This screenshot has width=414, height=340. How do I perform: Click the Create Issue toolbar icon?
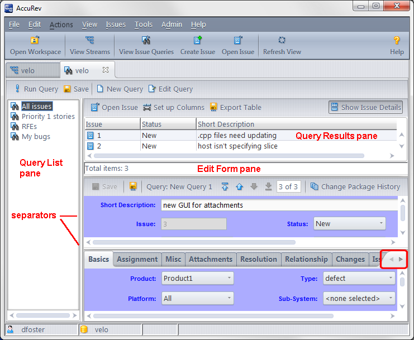click(x=197, y=41)
